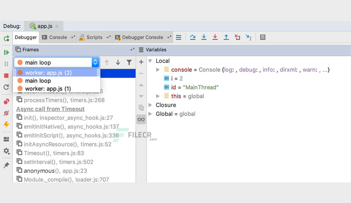Stop the debug session red square

[x=6, y=75]
